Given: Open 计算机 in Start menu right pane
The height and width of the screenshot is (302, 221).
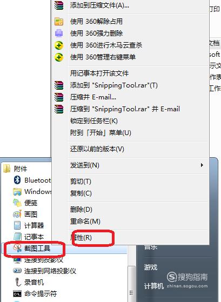Looking at the screenshot, I should (154, 286).
